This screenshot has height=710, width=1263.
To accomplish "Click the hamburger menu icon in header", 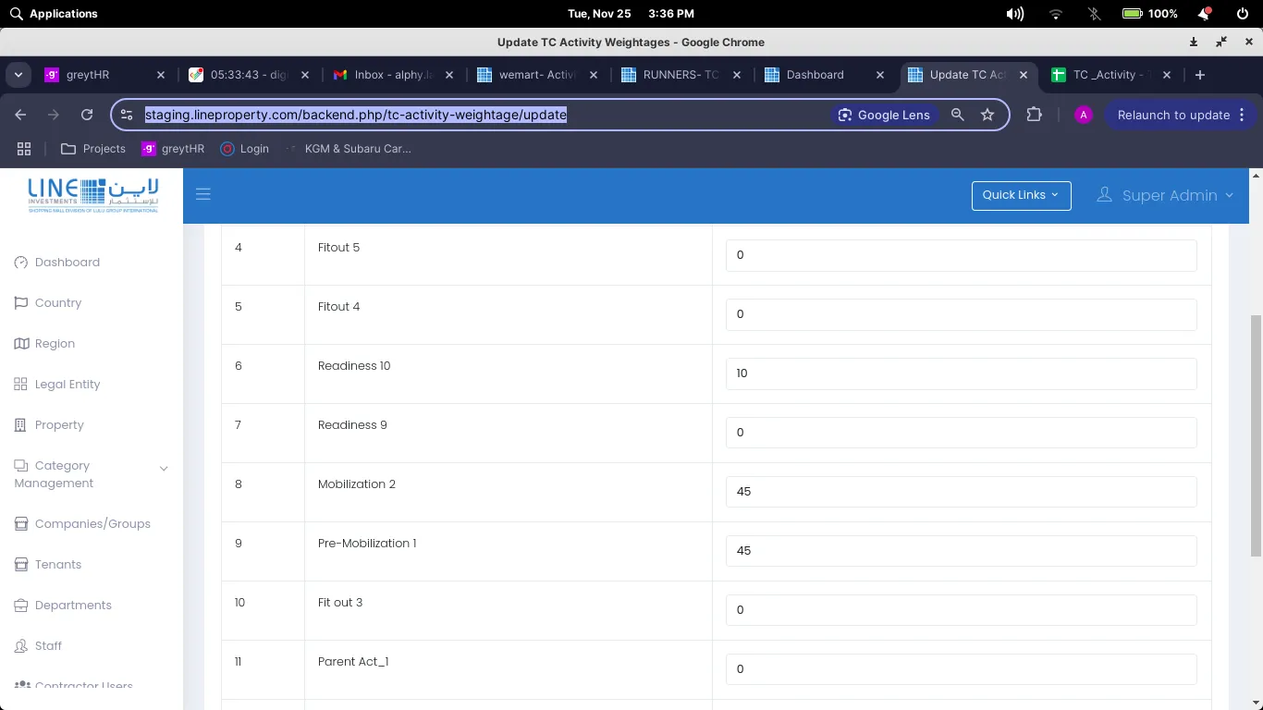I will pos(203,194).
